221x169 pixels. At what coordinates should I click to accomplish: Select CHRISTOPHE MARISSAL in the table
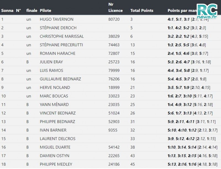tap(62, 36)
